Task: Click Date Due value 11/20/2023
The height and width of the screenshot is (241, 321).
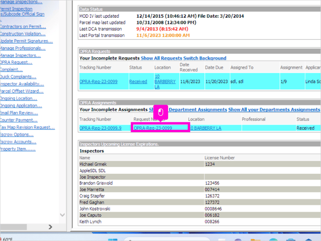Action: tap(216, 82)
